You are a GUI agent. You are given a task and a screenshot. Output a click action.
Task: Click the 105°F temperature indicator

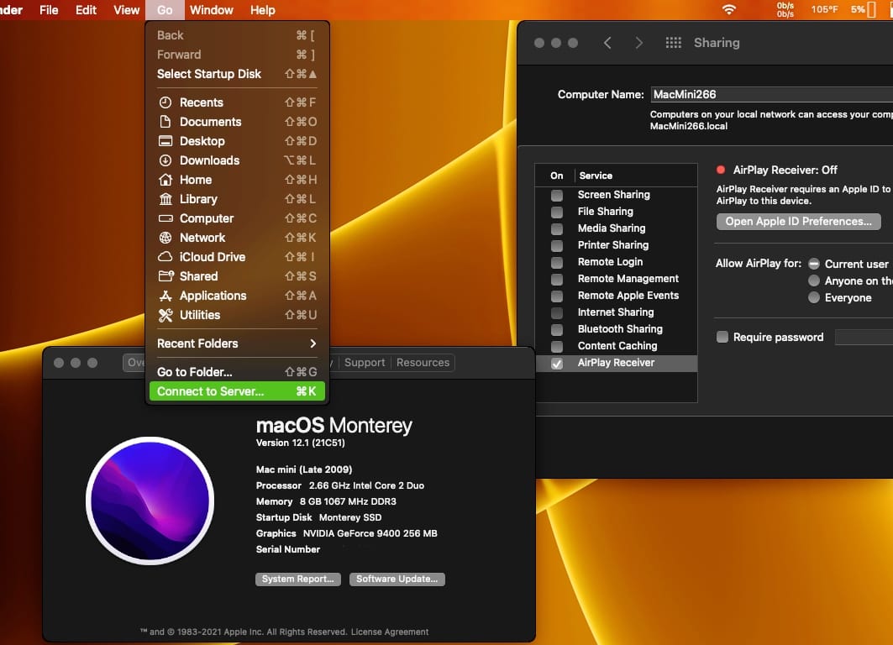[824, 10]
